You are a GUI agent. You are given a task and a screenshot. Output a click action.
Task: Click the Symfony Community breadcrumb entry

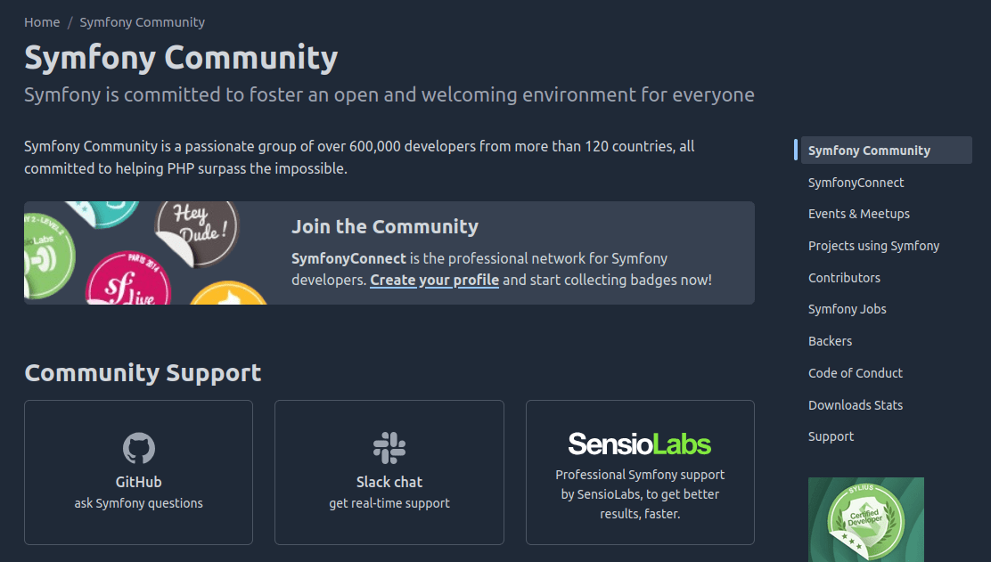coord(143,22)
